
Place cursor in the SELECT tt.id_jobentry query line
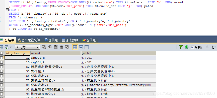[96, 2]
